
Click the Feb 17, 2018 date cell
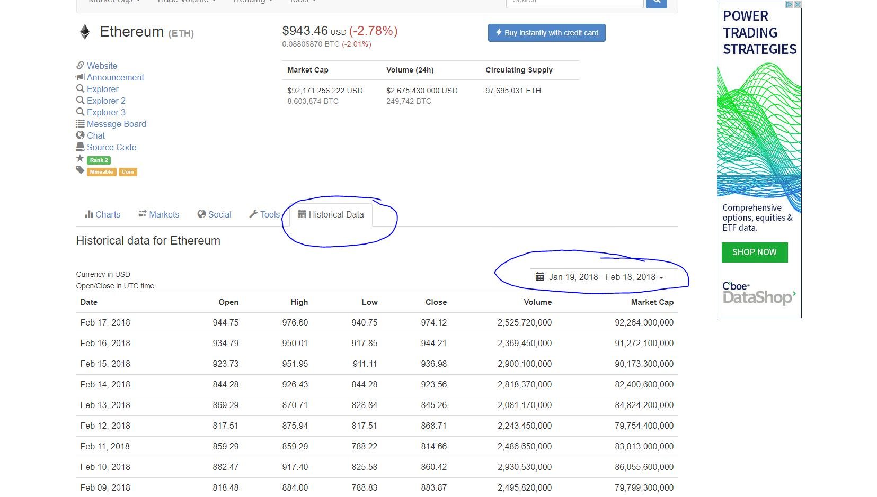pyautogui.click(x=105, y=323)
